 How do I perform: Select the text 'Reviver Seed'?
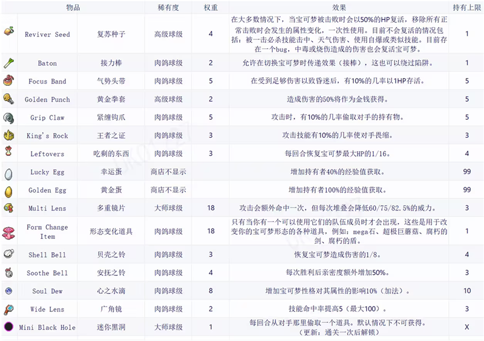pyautogui.click(x=47, y=34)
